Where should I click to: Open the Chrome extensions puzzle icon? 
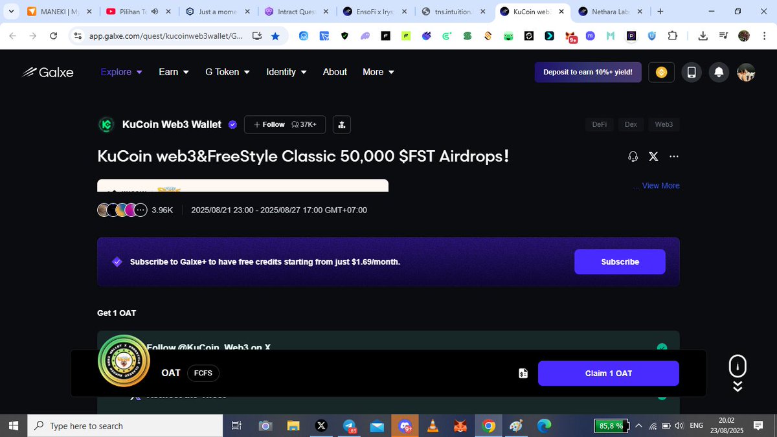tap(672, 36)
